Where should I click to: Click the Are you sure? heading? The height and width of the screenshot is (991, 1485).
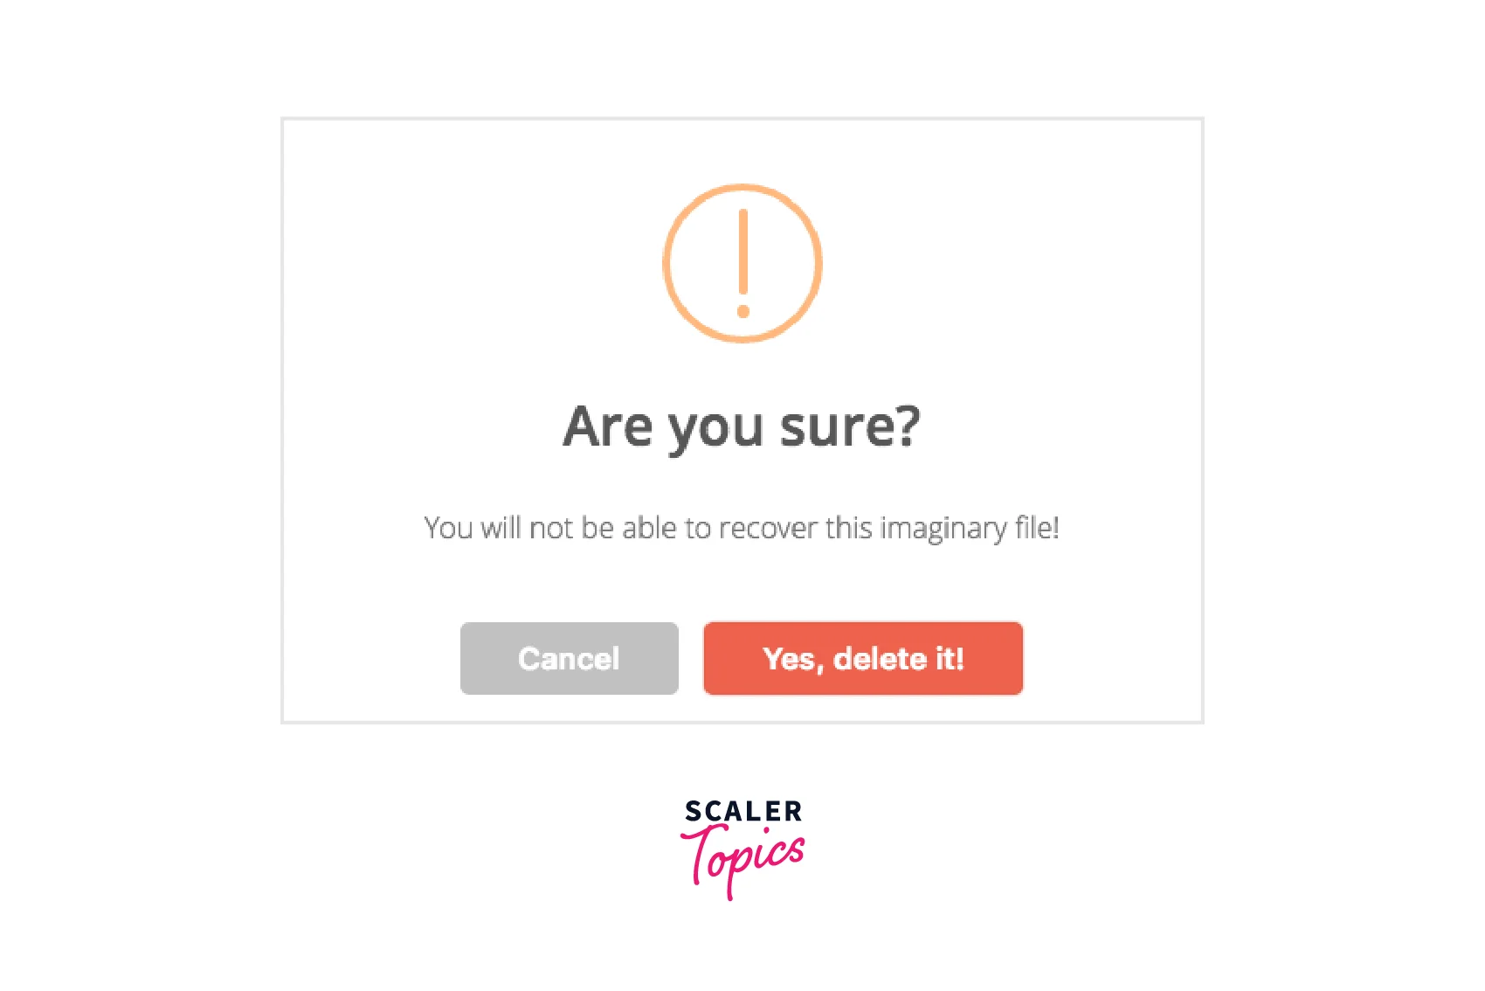(742, 426)
